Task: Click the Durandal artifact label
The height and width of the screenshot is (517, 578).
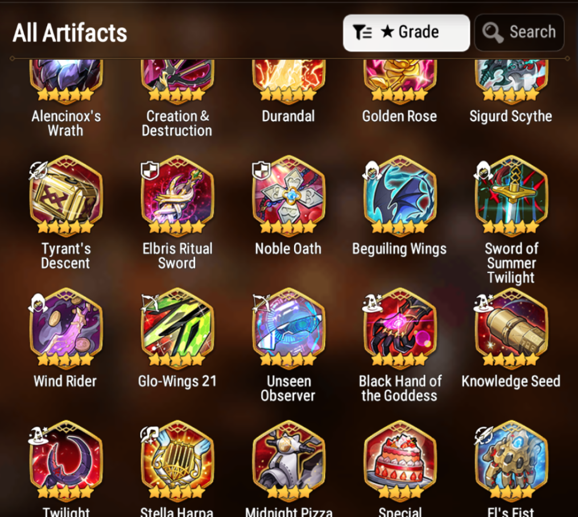Action: 288,116
